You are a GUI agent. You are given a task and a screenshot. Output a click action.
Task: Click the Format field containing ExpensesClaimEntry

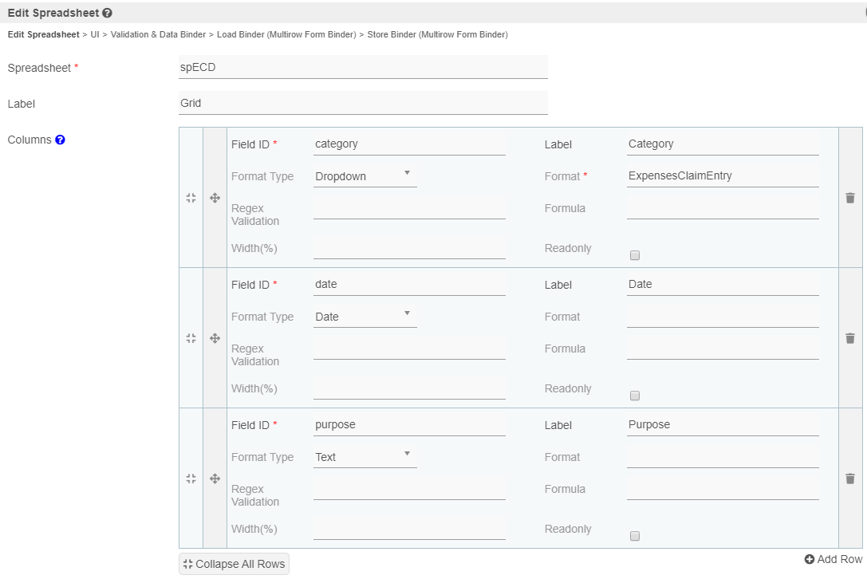click(722, 176)
